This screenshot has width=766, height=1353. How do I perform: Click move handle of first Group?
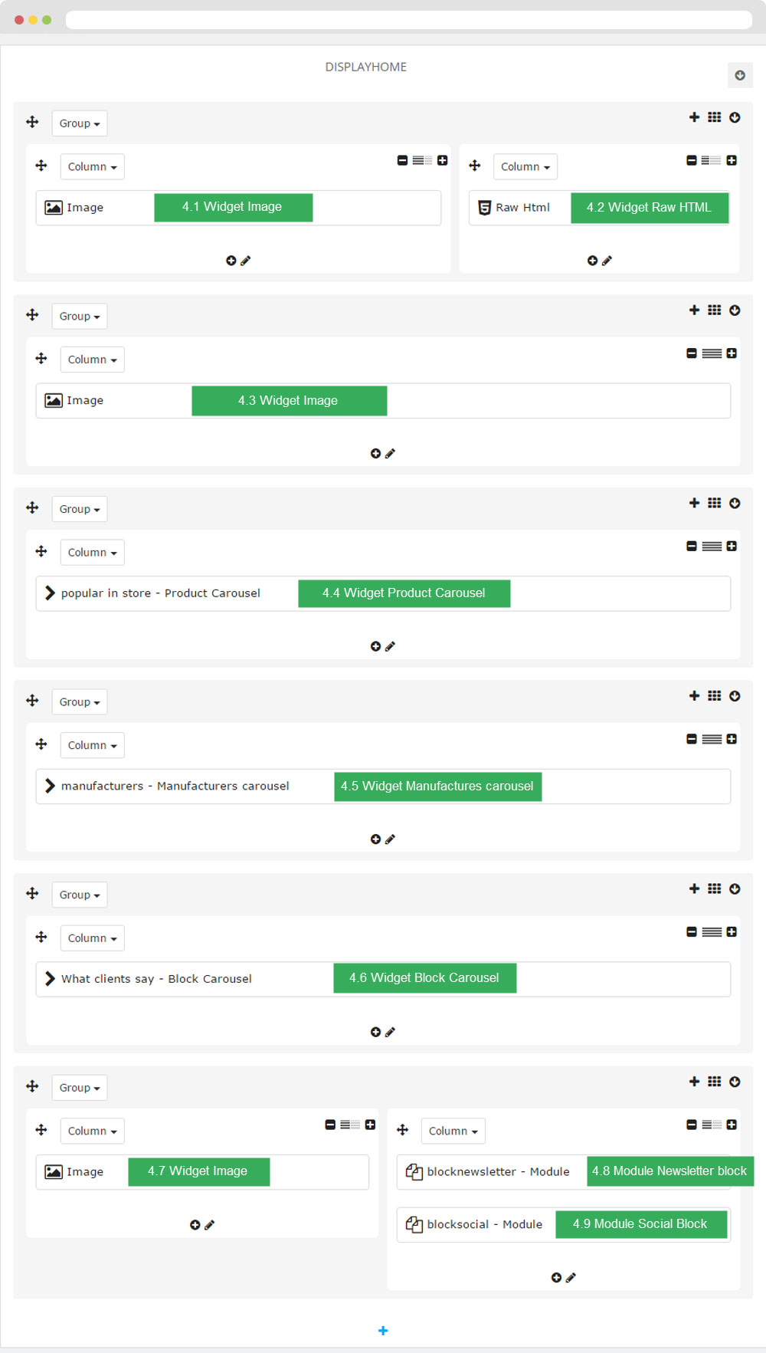click(32, 122)
